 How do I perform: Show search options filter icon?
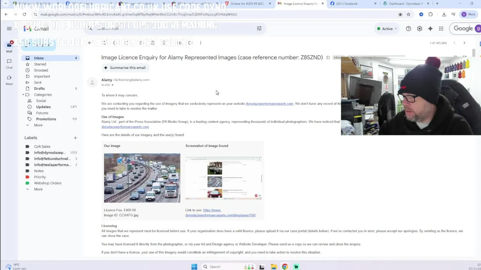pos(259,28)
